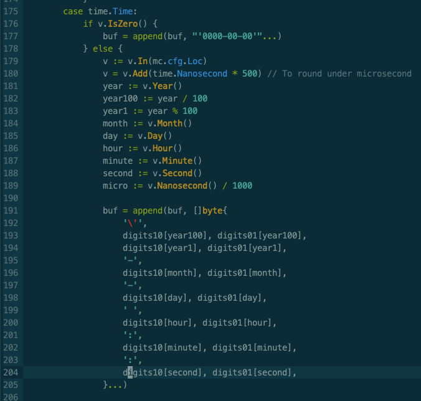Click the 'In' method on line 179
The width and height of the screenshot is (421, 401).
[143, 61]
